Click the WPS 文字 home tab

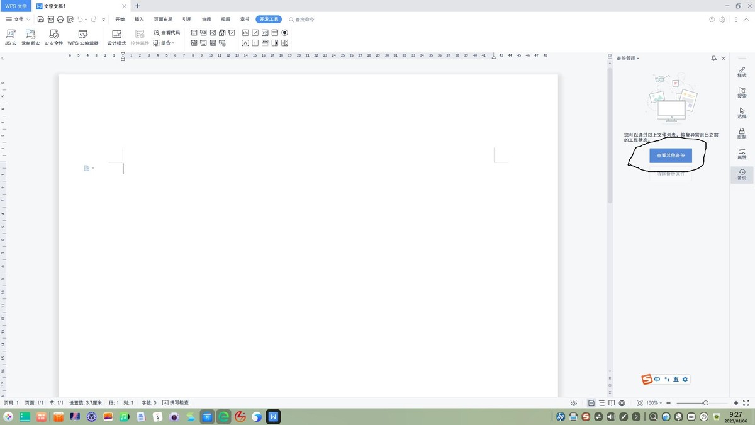16,6
